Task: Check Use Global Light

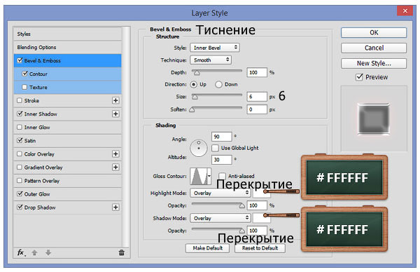Action: [215, 148]
